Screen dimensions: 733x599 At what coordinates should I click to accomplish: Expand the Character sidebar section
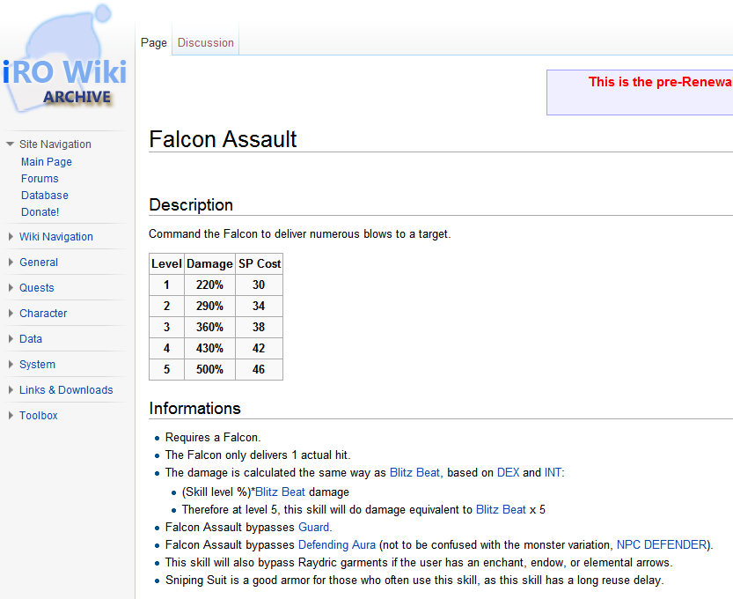point(43,314)
